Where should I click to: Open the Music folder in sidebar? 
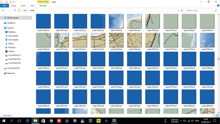coord(11,44)
